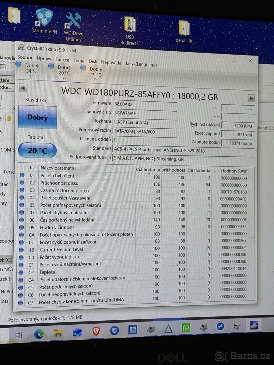Click the Standard ACS-4 field
Viewport: 274px width, 365px height.
click(x=183, y=150)
